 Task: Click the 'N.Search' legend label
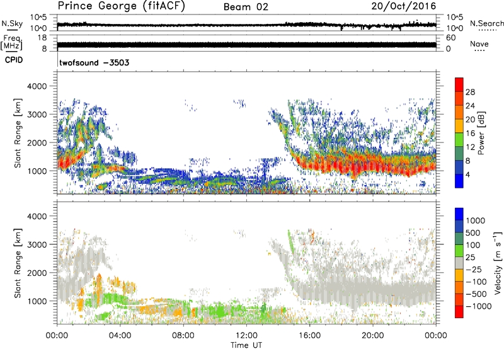[486, 23]
